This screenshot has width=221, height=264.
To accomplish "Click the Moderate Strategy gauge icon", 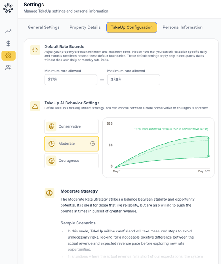I will click(50, 193).
